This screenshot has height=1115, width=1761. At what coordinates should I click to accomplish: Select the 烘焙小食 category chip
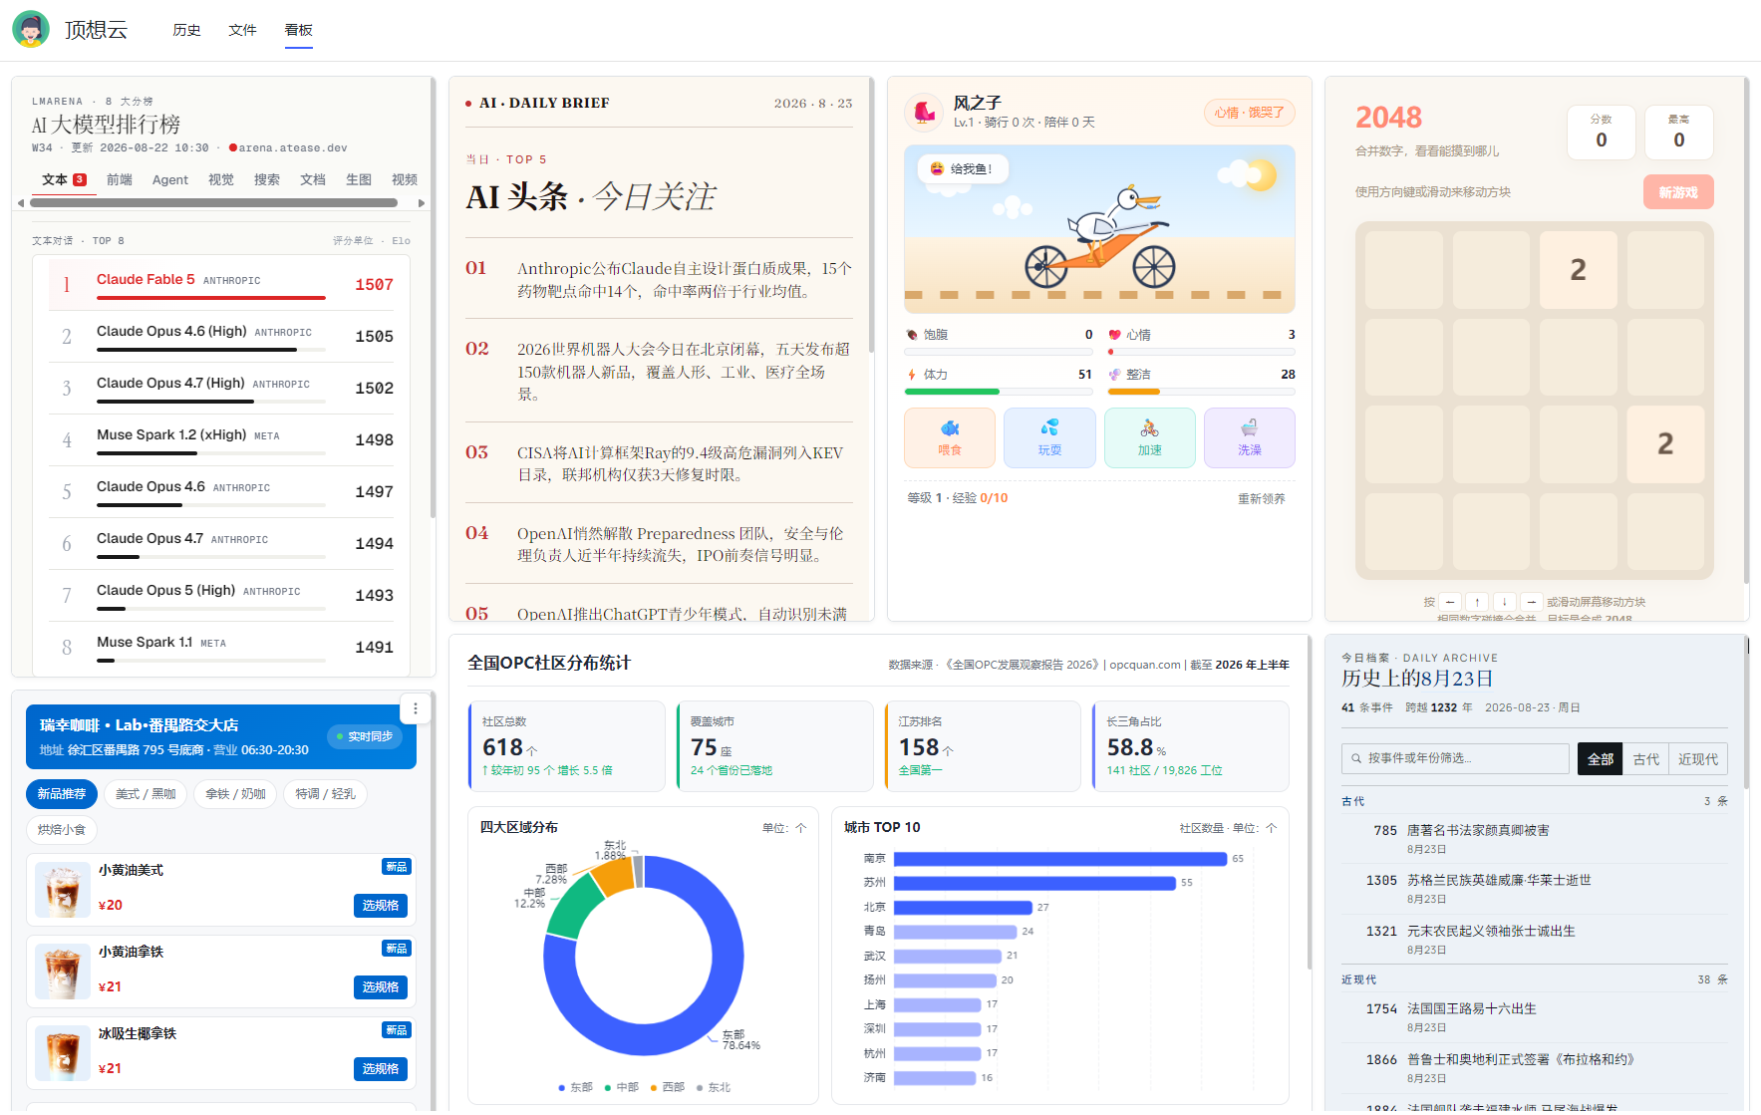point(62,830)
